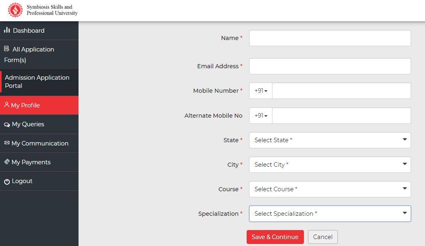Image resolution: width=425 pixels, height=246 pixels.
Task: Go to Admission Application Portal menu item
Action: (x=37, y=82)
